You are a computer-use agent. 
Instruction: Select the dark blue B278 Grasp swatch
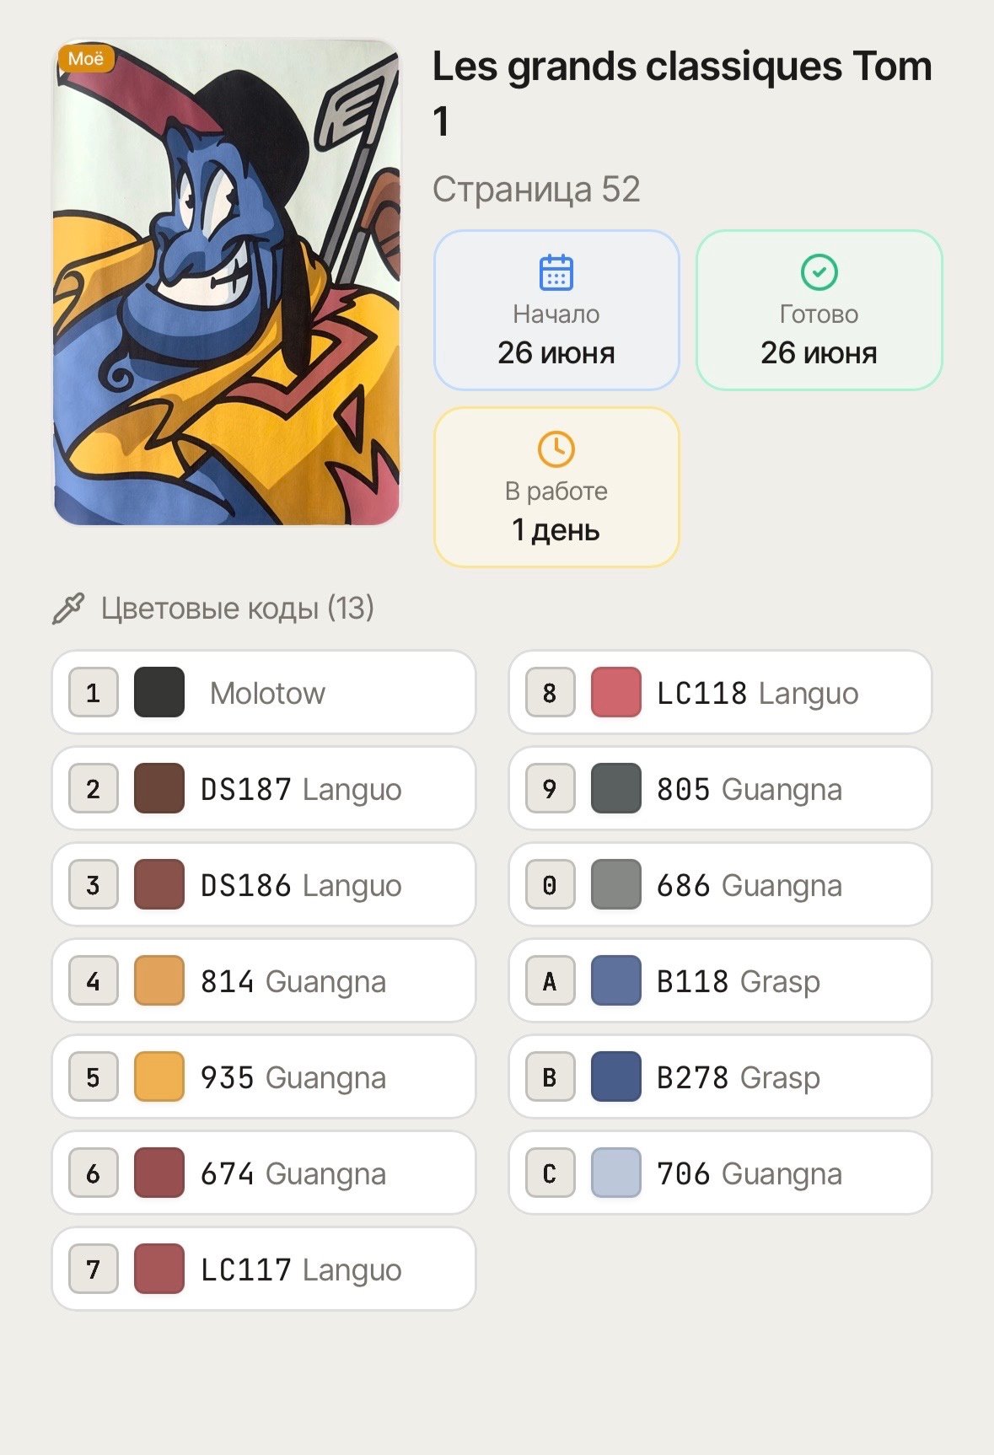click(x=616, y=1076)
